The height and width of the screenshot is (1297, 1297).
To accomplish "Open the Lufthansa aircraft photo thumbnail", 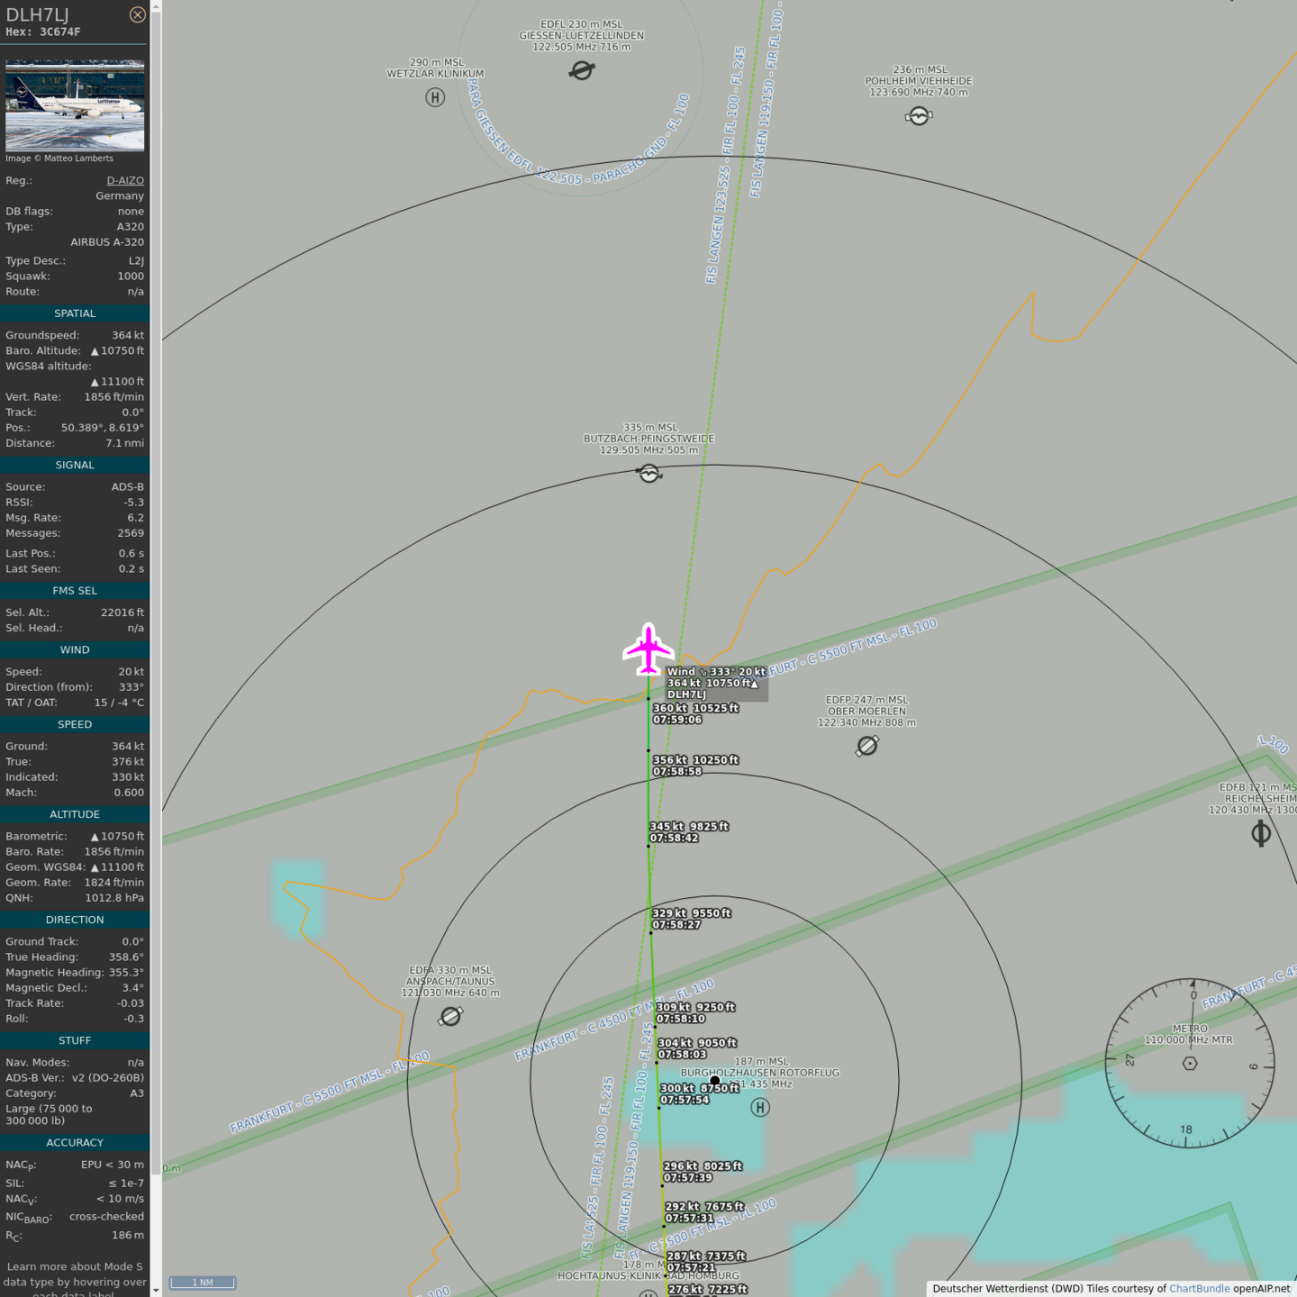I will coord(75,105).
